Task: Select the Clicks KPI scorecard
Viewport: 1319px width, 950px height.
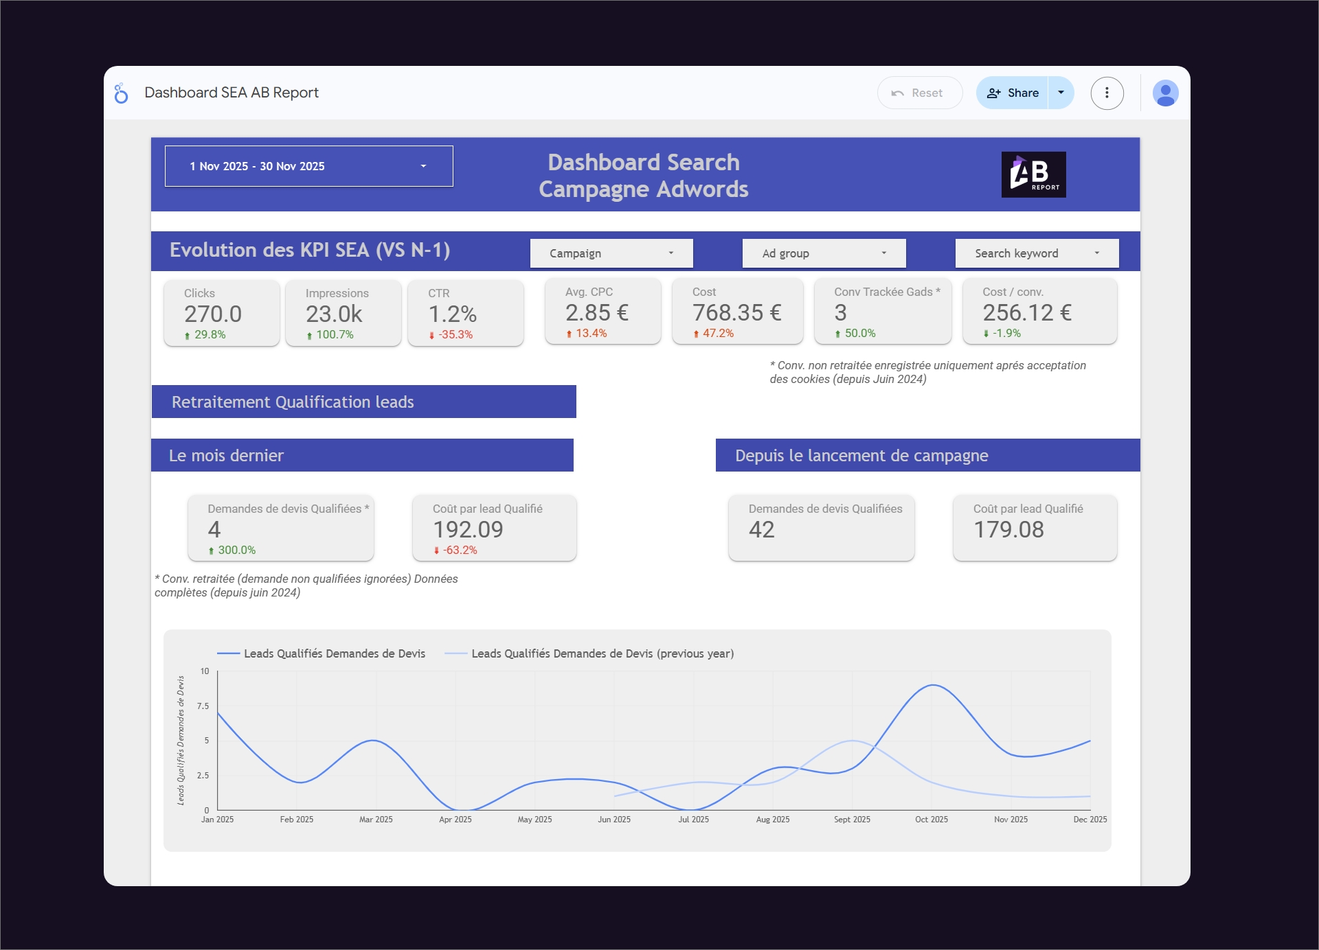Action: pos(221,313)
